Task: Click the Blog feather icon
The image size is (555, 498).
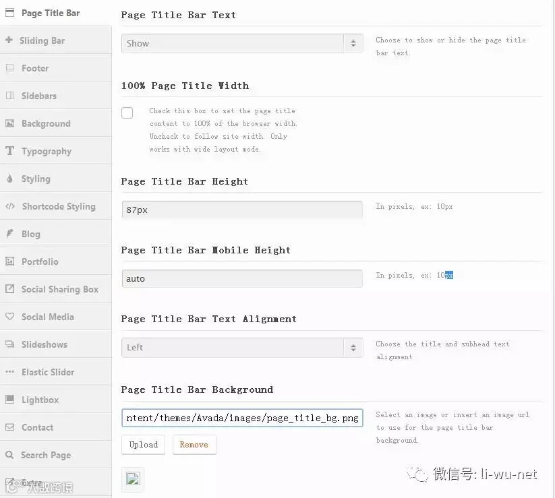Action: [10, 233]
